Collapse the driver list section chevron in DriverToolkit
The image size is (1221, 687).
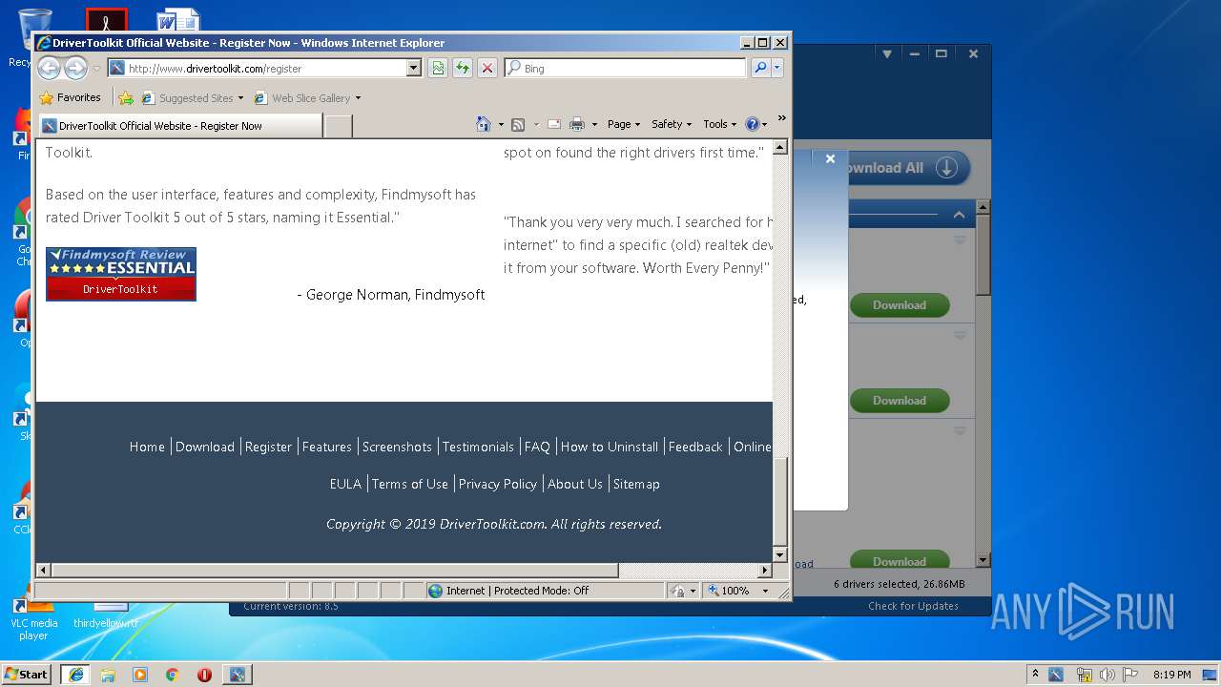click(x=959, y=215)
